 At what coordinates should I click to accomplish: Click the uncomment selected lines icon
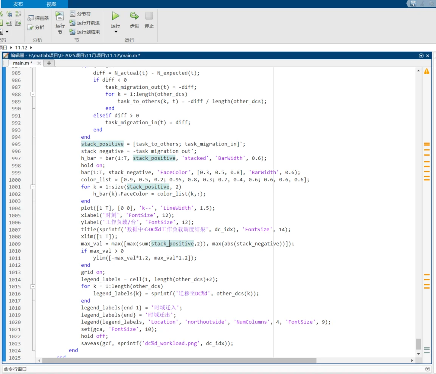[9, 14]
